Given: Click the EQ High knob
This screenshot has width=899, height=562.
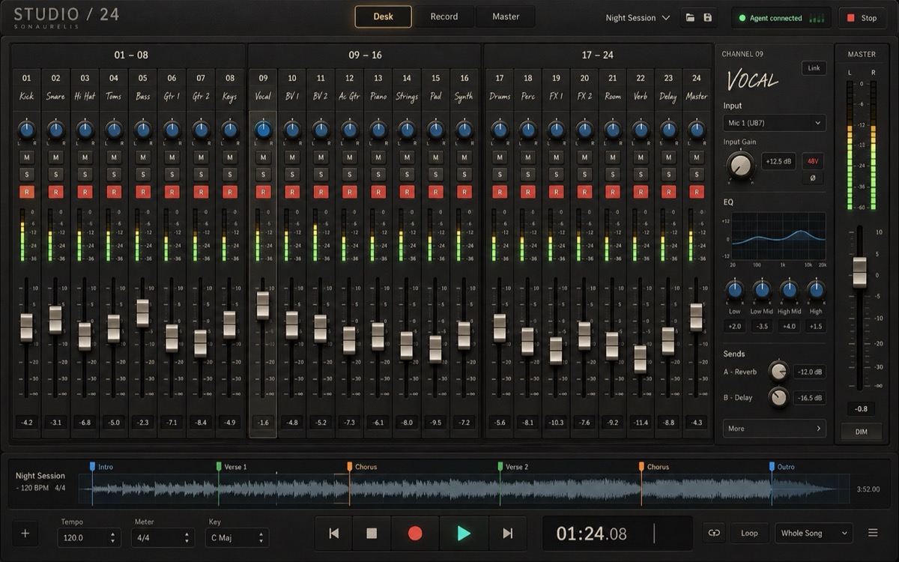Looking at the screenshot, I should 816,290.
